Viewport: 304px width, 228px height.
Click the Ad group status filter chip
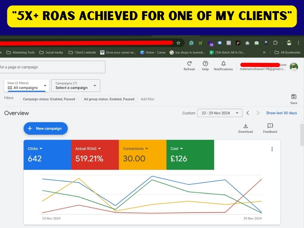[x=109, y=99]
